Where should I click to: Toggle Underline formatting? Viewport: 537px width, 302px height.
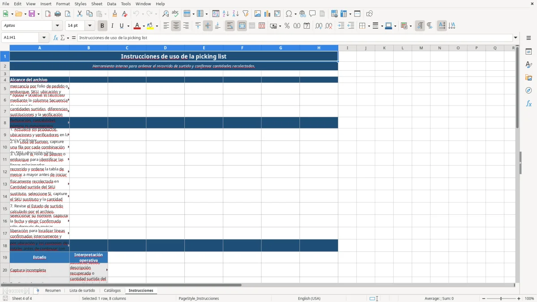[x=122, y=26]
